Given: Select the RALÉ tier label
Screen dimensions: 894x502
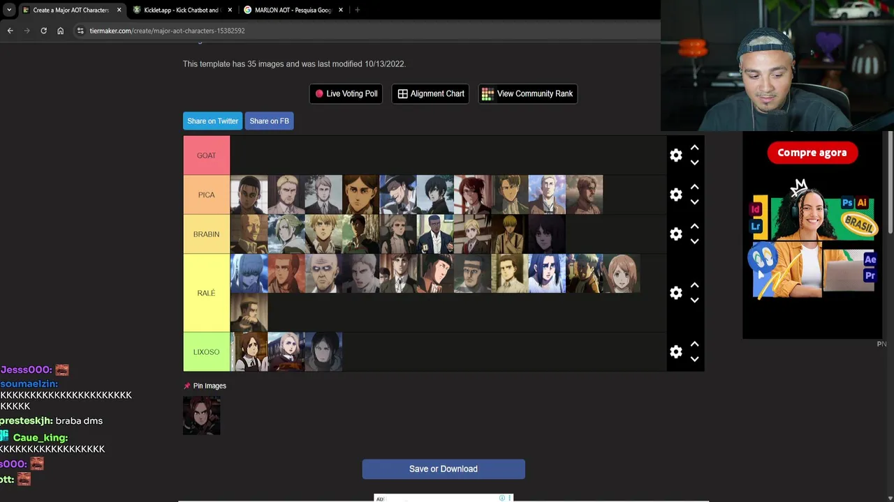Looking at the screenshot, I should coord(206,293).
